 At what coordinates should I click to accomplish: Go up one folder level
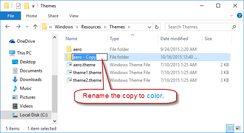(35, 27)
